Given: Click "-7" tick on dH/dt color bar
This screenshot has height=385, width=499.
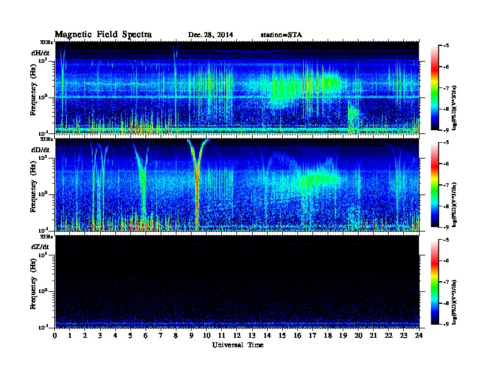Looking at the screenshot, I should pos(446,88).
